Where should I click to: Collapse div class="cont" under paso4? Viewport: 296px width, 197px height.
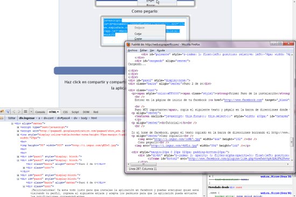(x=24, y=186)
